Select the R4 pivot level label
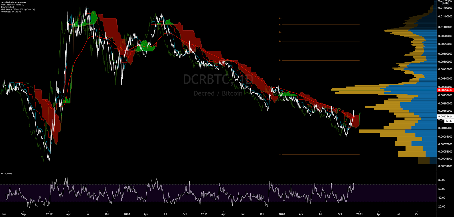454x217 pixels. tap(280, 25)
